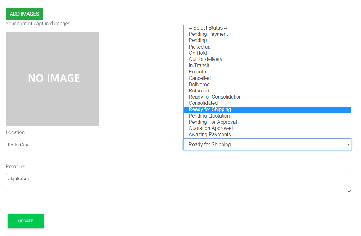
Task: Focus the Location field containing Iloilo City
Action: click(x=90, y=145)
